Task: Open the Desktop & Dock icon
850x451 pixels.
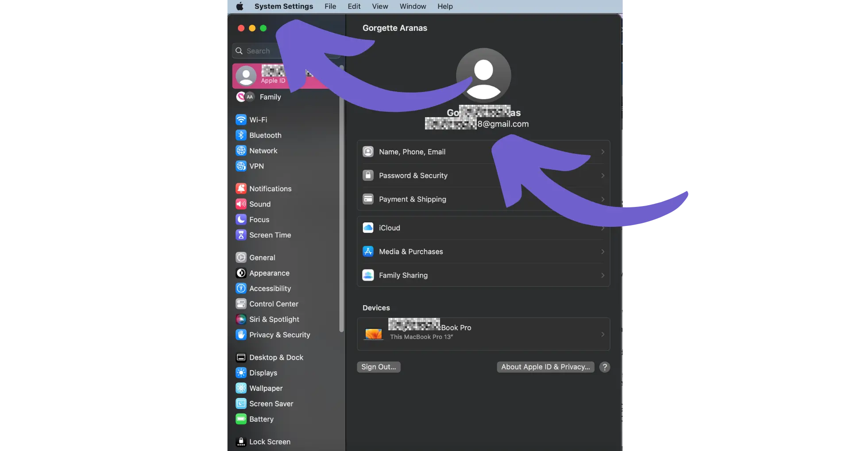Action: pyautogui.click(x=241, y=358)
